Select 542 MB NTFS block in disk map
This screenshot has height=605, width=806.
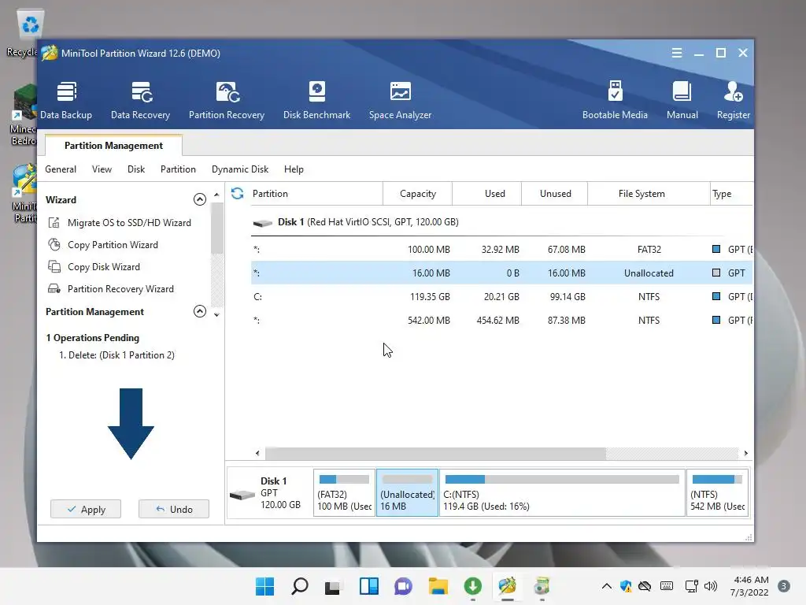tap(717, 493)
